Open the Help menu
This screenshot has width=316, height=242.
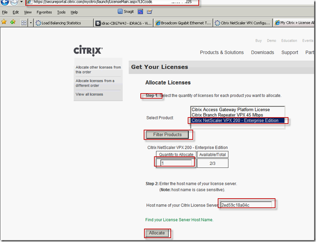point(74,12)
